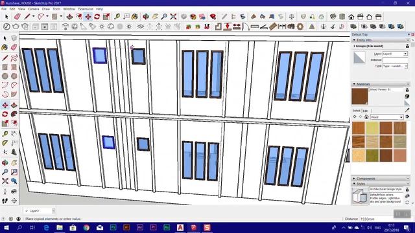Click the current Wood Veneer material preview
This screenshot has width=415, height=233.
tap(360, 96)
